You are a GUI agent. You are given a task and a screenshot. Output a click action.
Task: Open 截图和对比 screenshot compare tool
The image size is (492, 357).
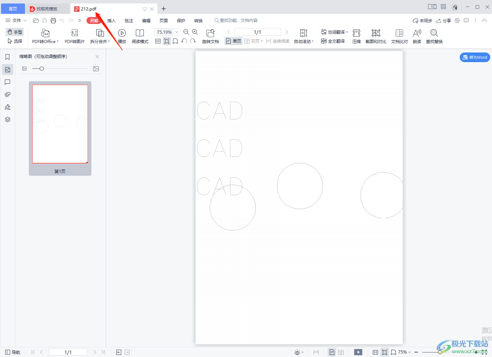click(x=376, y=36)
